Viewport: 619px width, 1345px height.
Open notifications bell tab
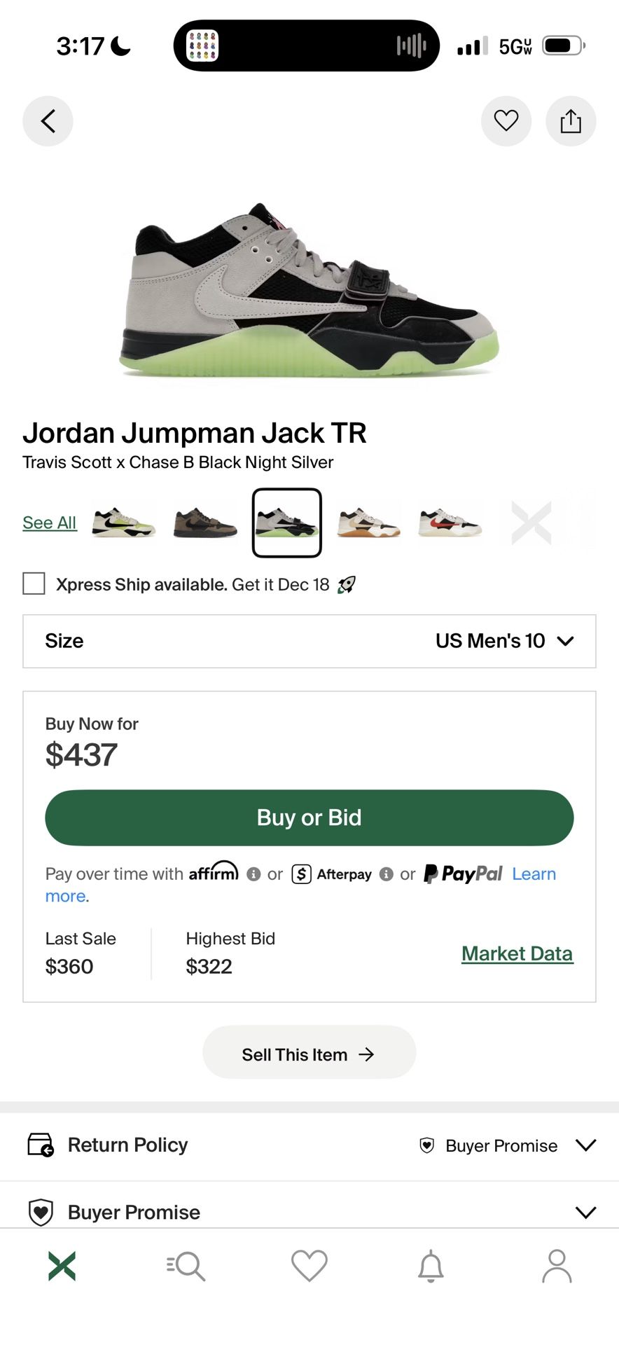(431, 1266)
